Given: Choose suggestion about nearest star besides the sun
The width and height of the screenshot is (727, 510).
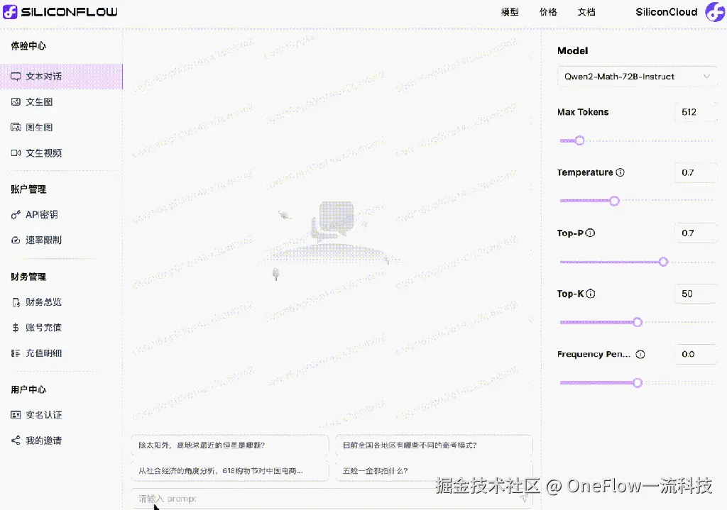Looking at the screenshot, I should pos(230,445).
